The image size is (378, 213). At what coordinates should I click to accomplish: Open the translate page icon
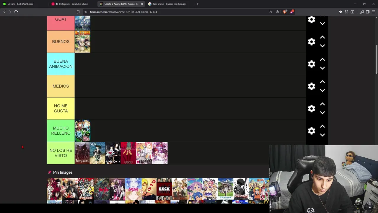[271, 12]
